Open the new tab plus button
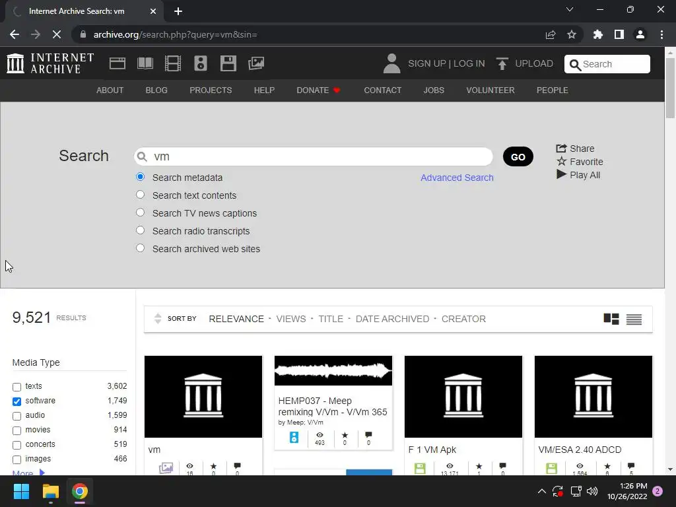 click(178, 11)
